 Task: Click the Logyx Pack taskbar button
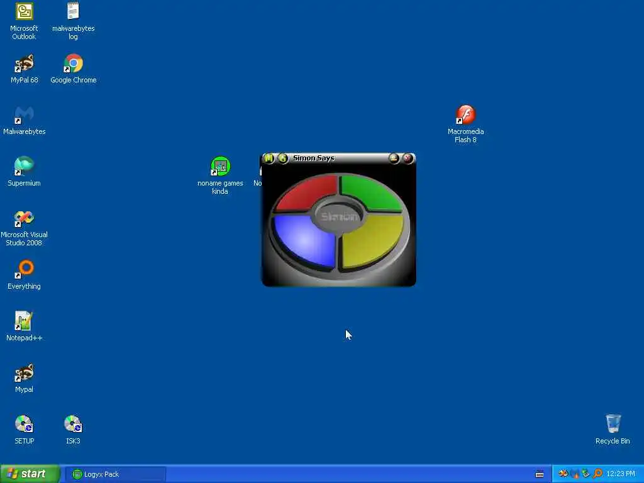tap(116, 474)
